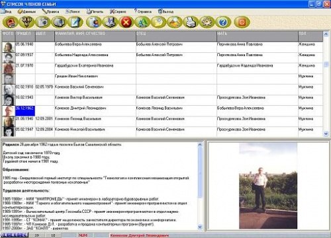Select photo thumbnail of Гардабудских Екатерина Ивановна
This screenshot has height=238, width=331.
(x=9, y=68)
